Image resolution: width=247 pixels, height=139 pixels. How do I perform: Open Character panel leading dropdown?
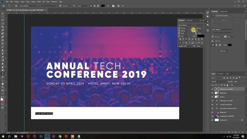tap(200, 28)
